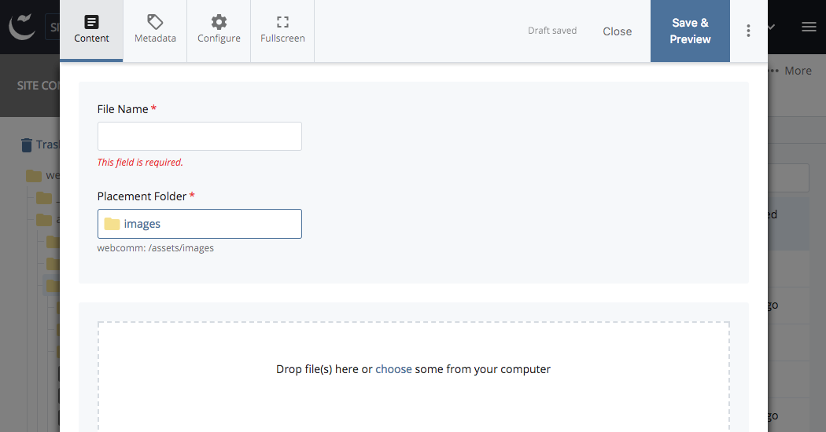The width and height of the screenshot is (826, 432).
Task: Click the user dropdown chevron in header
Action: tap(771, 27)
